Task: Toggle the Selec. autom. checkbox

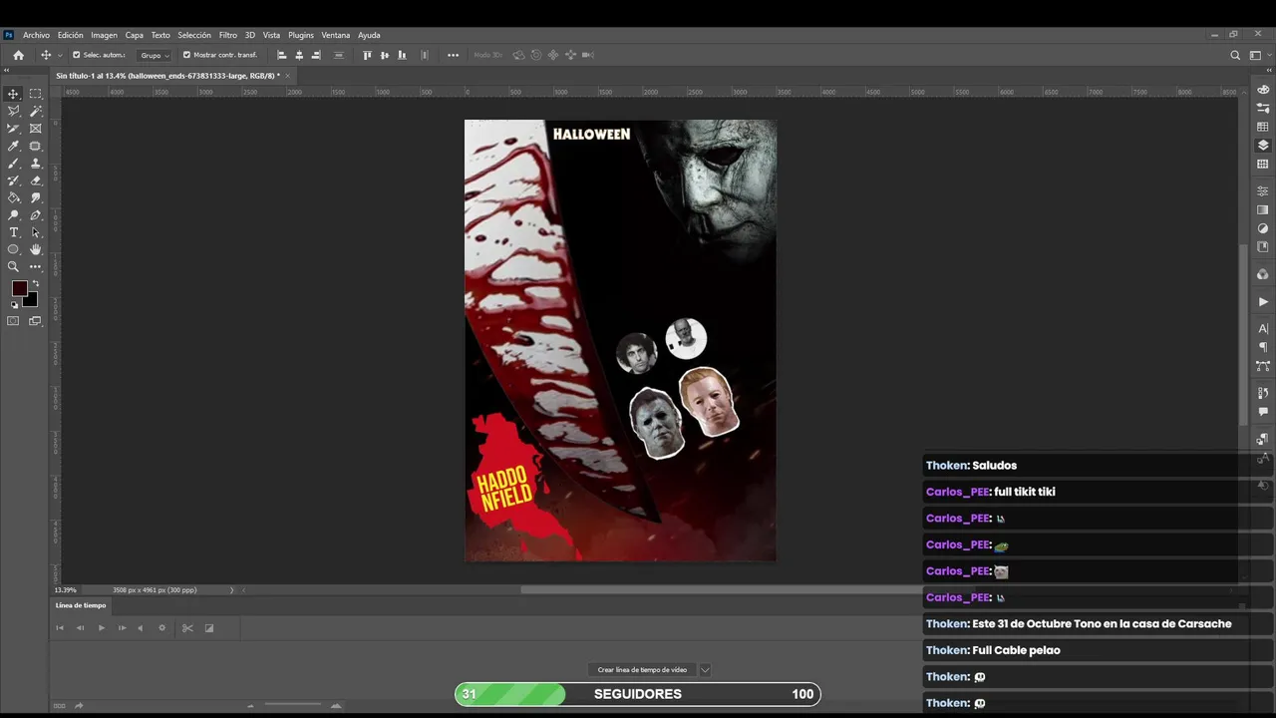Action: 76,55
